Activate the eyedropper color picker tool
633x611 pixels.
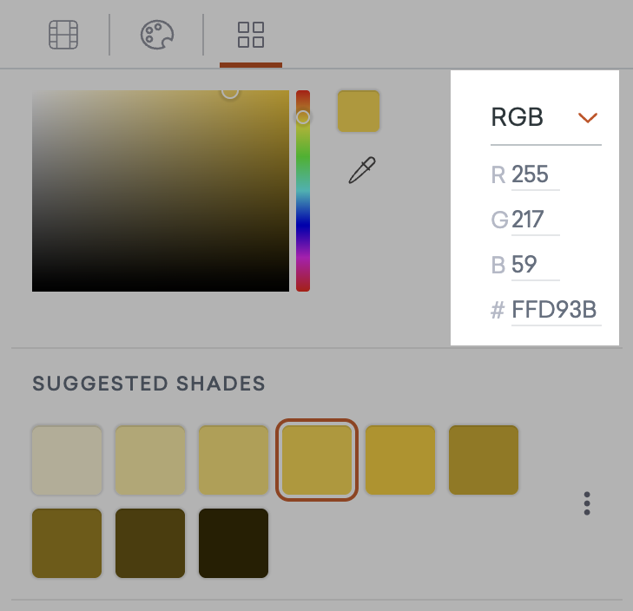pyautogui.click(x=362, y=170)
